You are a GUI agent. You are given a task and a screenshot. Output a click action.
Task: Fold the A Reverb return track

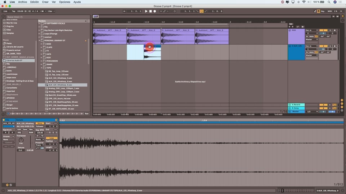(x=290, y=105)
